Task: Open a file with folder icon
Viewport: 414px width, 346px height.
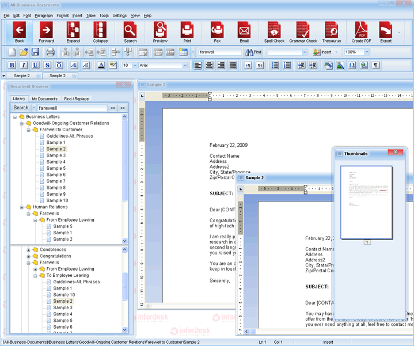Action: (24, 52)
